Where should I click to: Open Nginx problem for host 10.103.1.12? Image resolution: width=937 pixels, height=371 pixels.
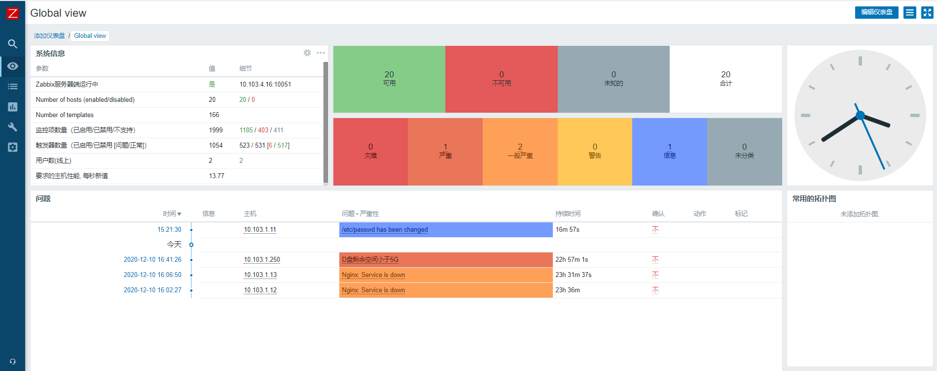point(373,290)
